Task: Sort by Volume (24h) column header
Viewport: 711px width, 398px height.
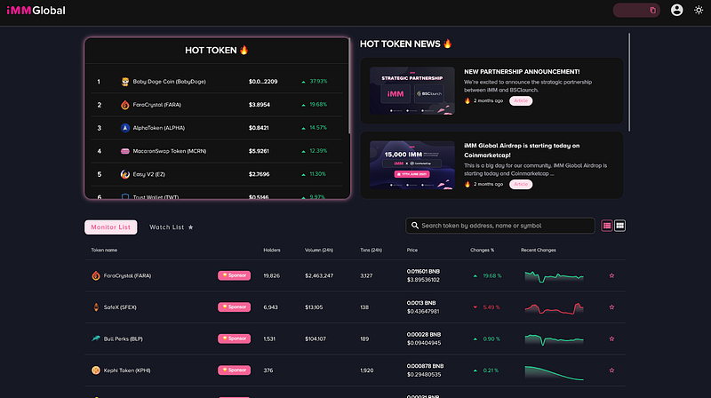Action: pyautogui.click(x=319, y=251)
